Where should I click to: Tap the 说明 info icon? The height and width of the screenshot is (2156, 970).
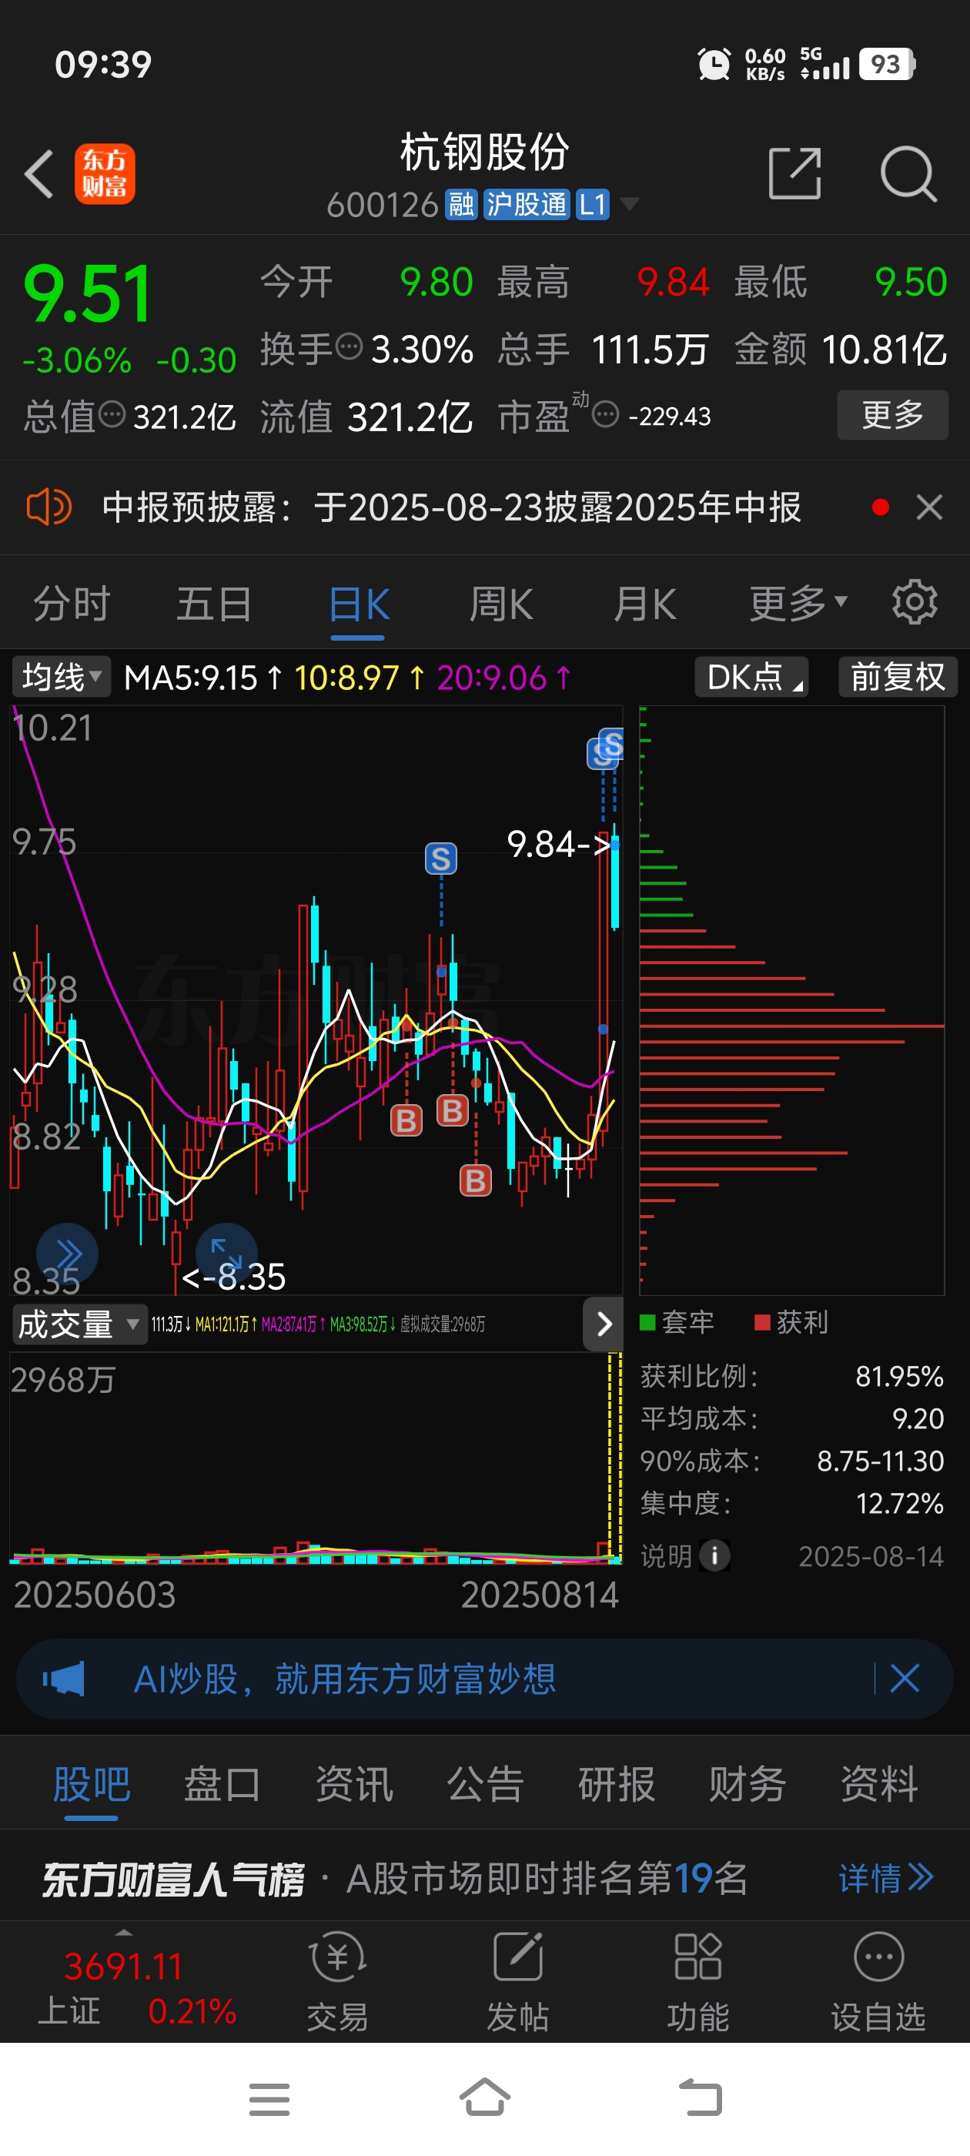tap(714, 1556)
